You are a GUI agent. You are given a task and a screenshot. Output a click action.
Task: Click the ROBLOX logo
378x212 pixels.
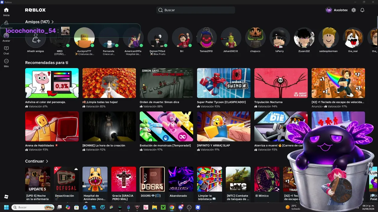pyautogui.click(x=35, y=10)
